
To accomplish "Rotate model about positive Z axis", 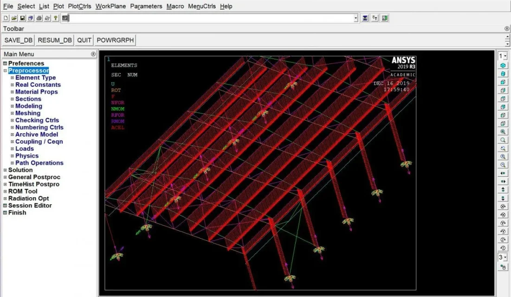I will (503, 239).
